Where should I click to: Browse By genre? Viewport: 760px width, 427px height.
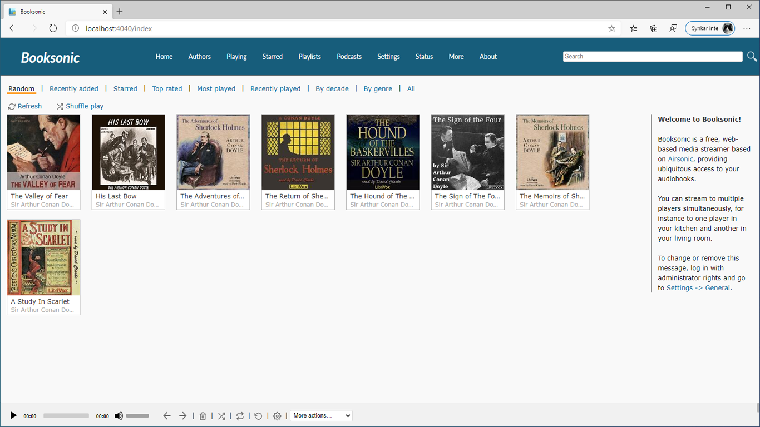[378, 89]
